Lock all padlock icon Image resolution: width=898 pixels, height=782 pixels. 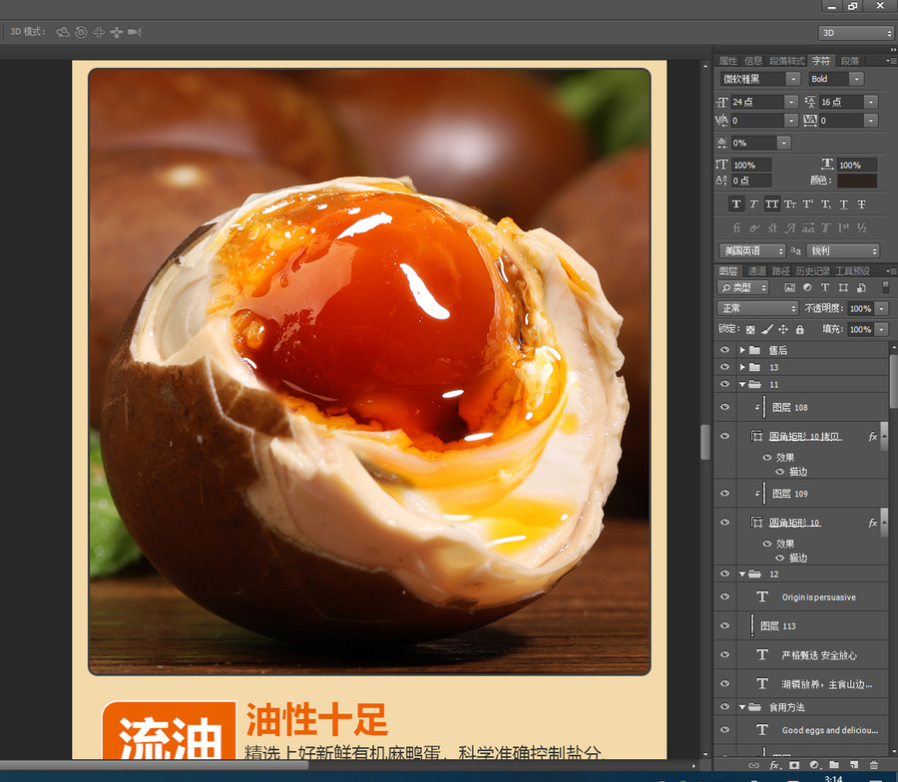(800, 329)
